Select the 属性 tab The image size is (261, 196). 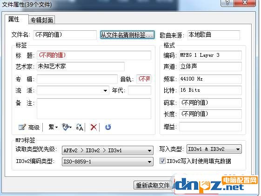(x=14, y=19)
